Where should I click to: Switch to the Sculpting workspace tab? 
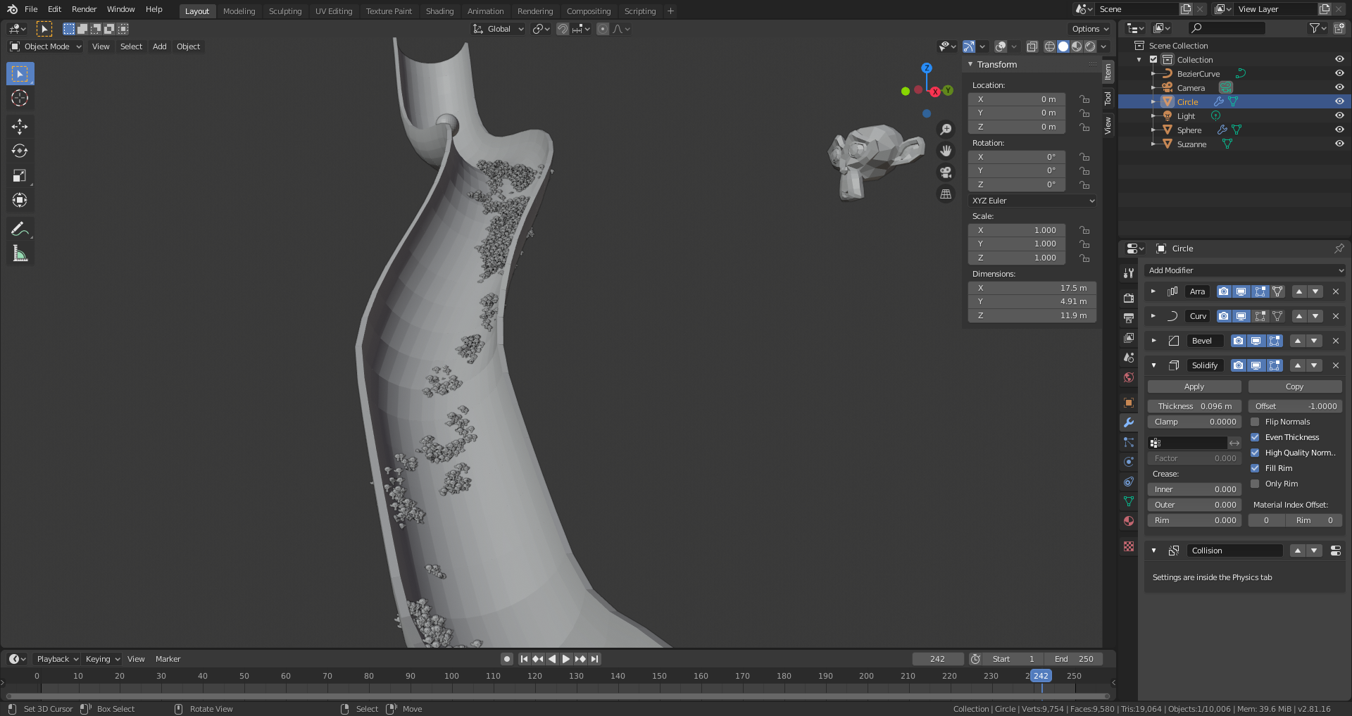(285, 11)
